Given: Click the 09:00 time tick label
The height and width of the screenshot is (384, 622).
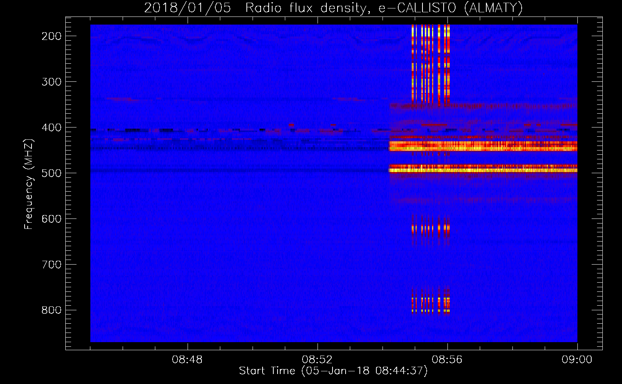Looking at the screenshot, I should pos(577,360).
